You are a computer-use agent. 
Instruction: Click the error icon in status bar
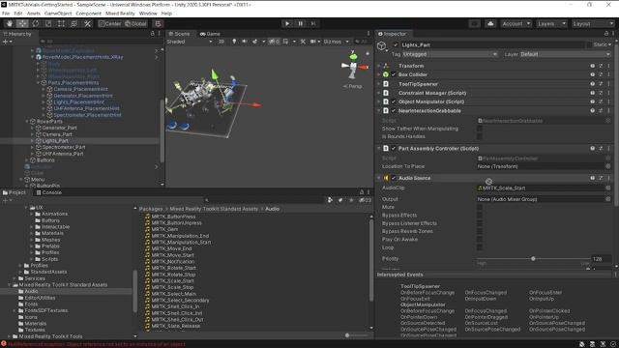tap(4, 344)
